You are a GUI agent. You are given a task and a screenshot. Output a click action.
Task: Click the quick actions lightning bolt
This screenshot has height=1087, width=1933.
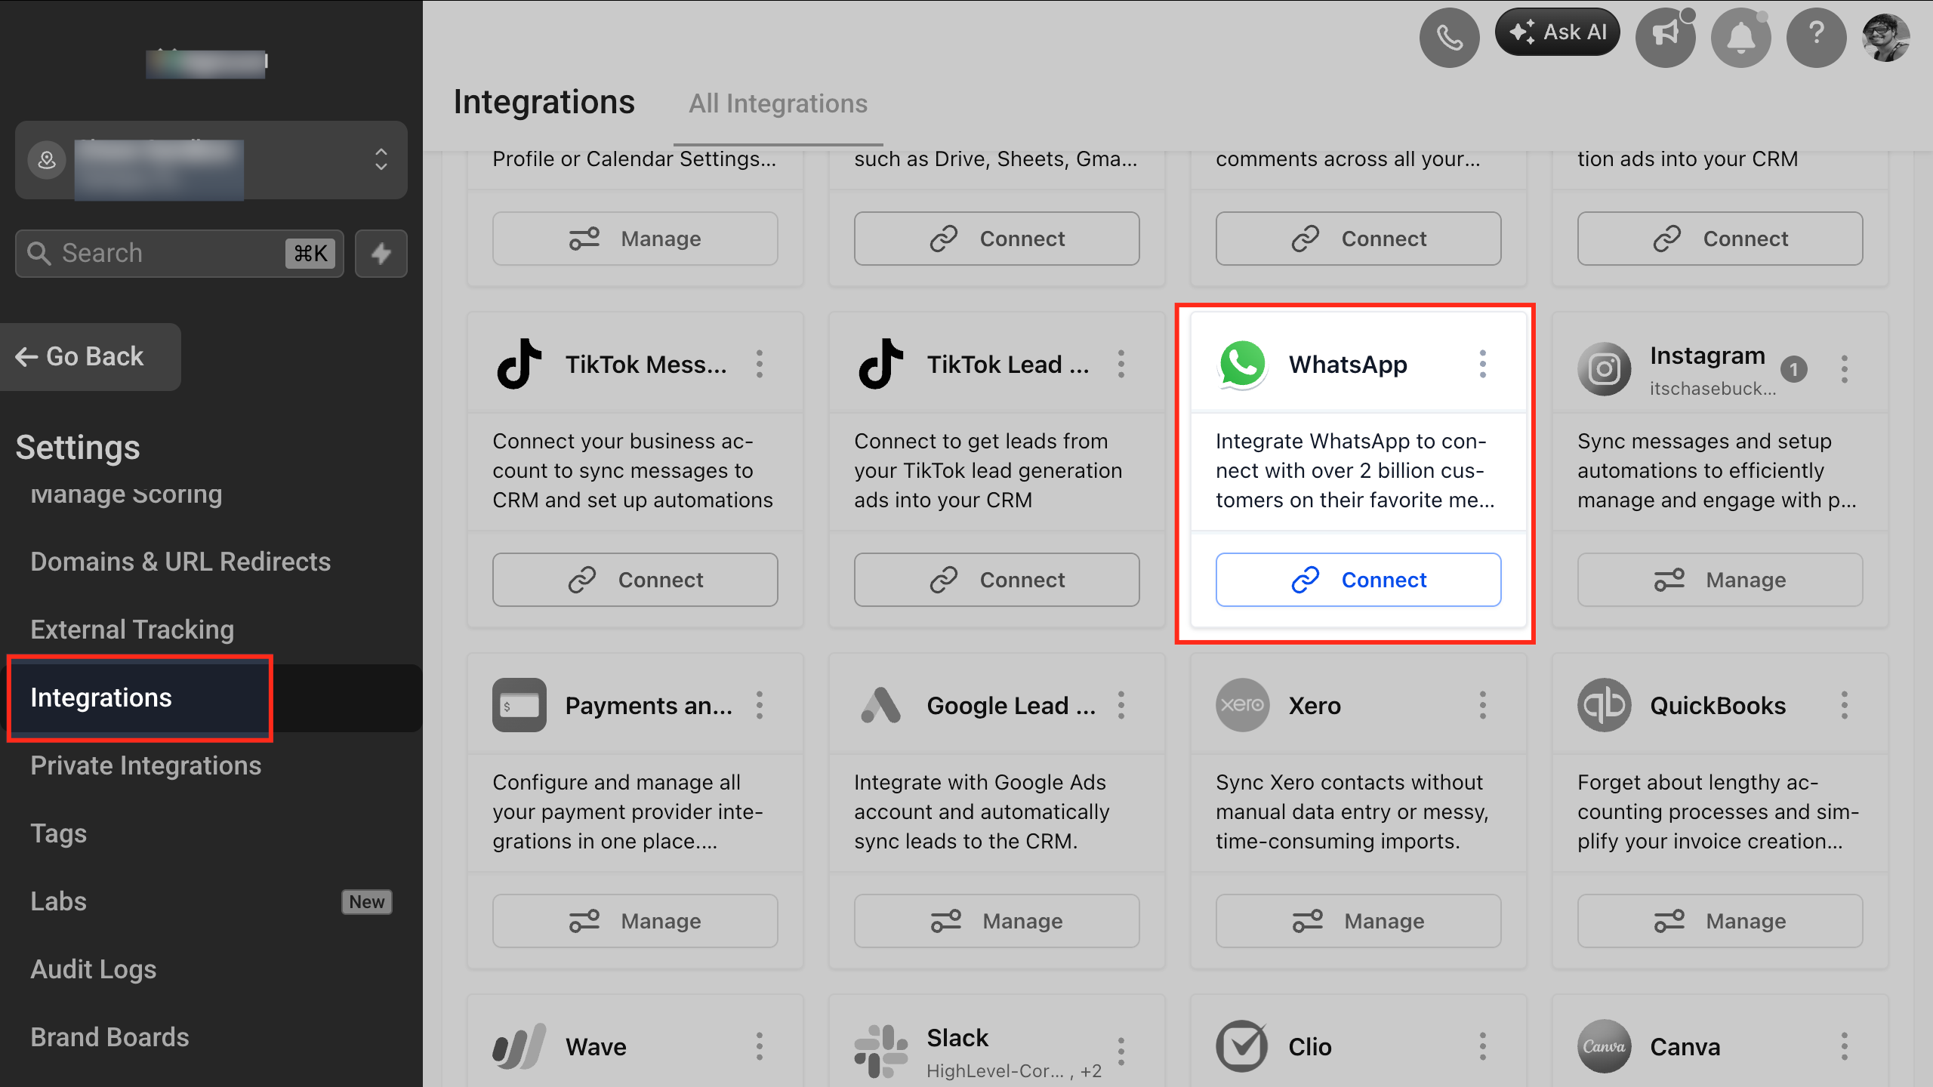pyautogui.click(x=381, y=253)
